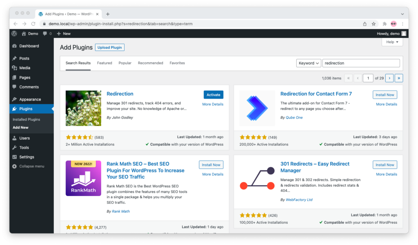Open More Details for Redirection plugin
Image resolution: width=418 pixels, height=245 pixels.
[213, 104]
